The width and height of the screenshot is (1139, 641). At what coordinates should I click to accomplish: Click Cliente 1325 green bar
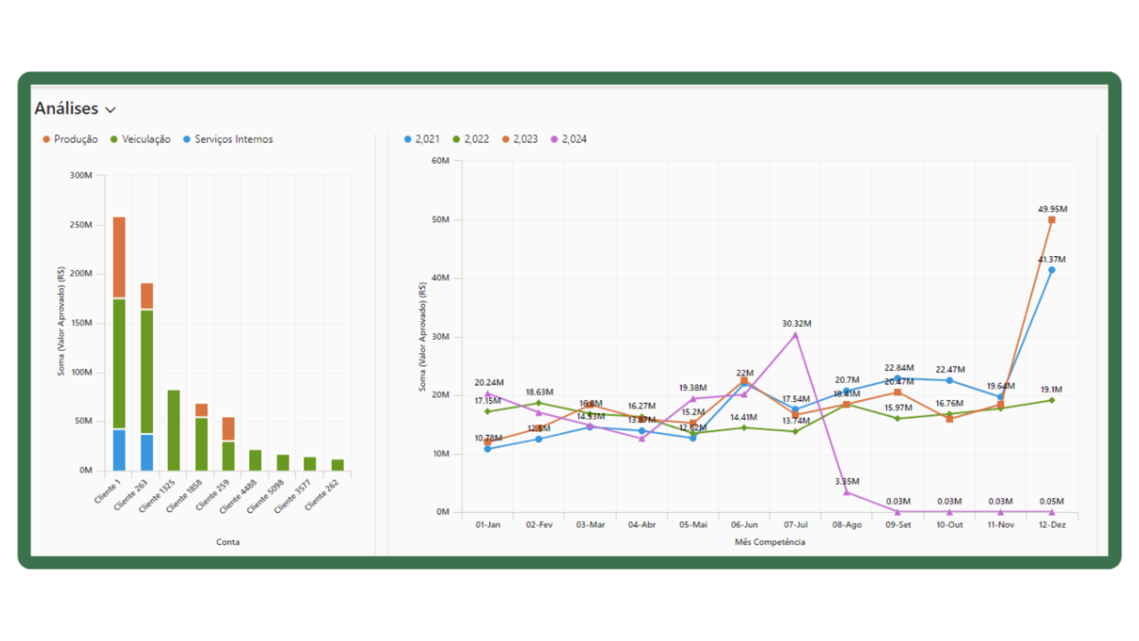tap(174, 430)
